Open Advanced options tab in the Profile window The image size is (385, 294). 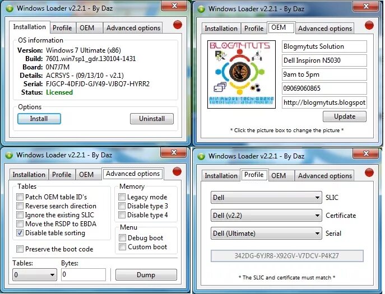[x=325, y=176]
